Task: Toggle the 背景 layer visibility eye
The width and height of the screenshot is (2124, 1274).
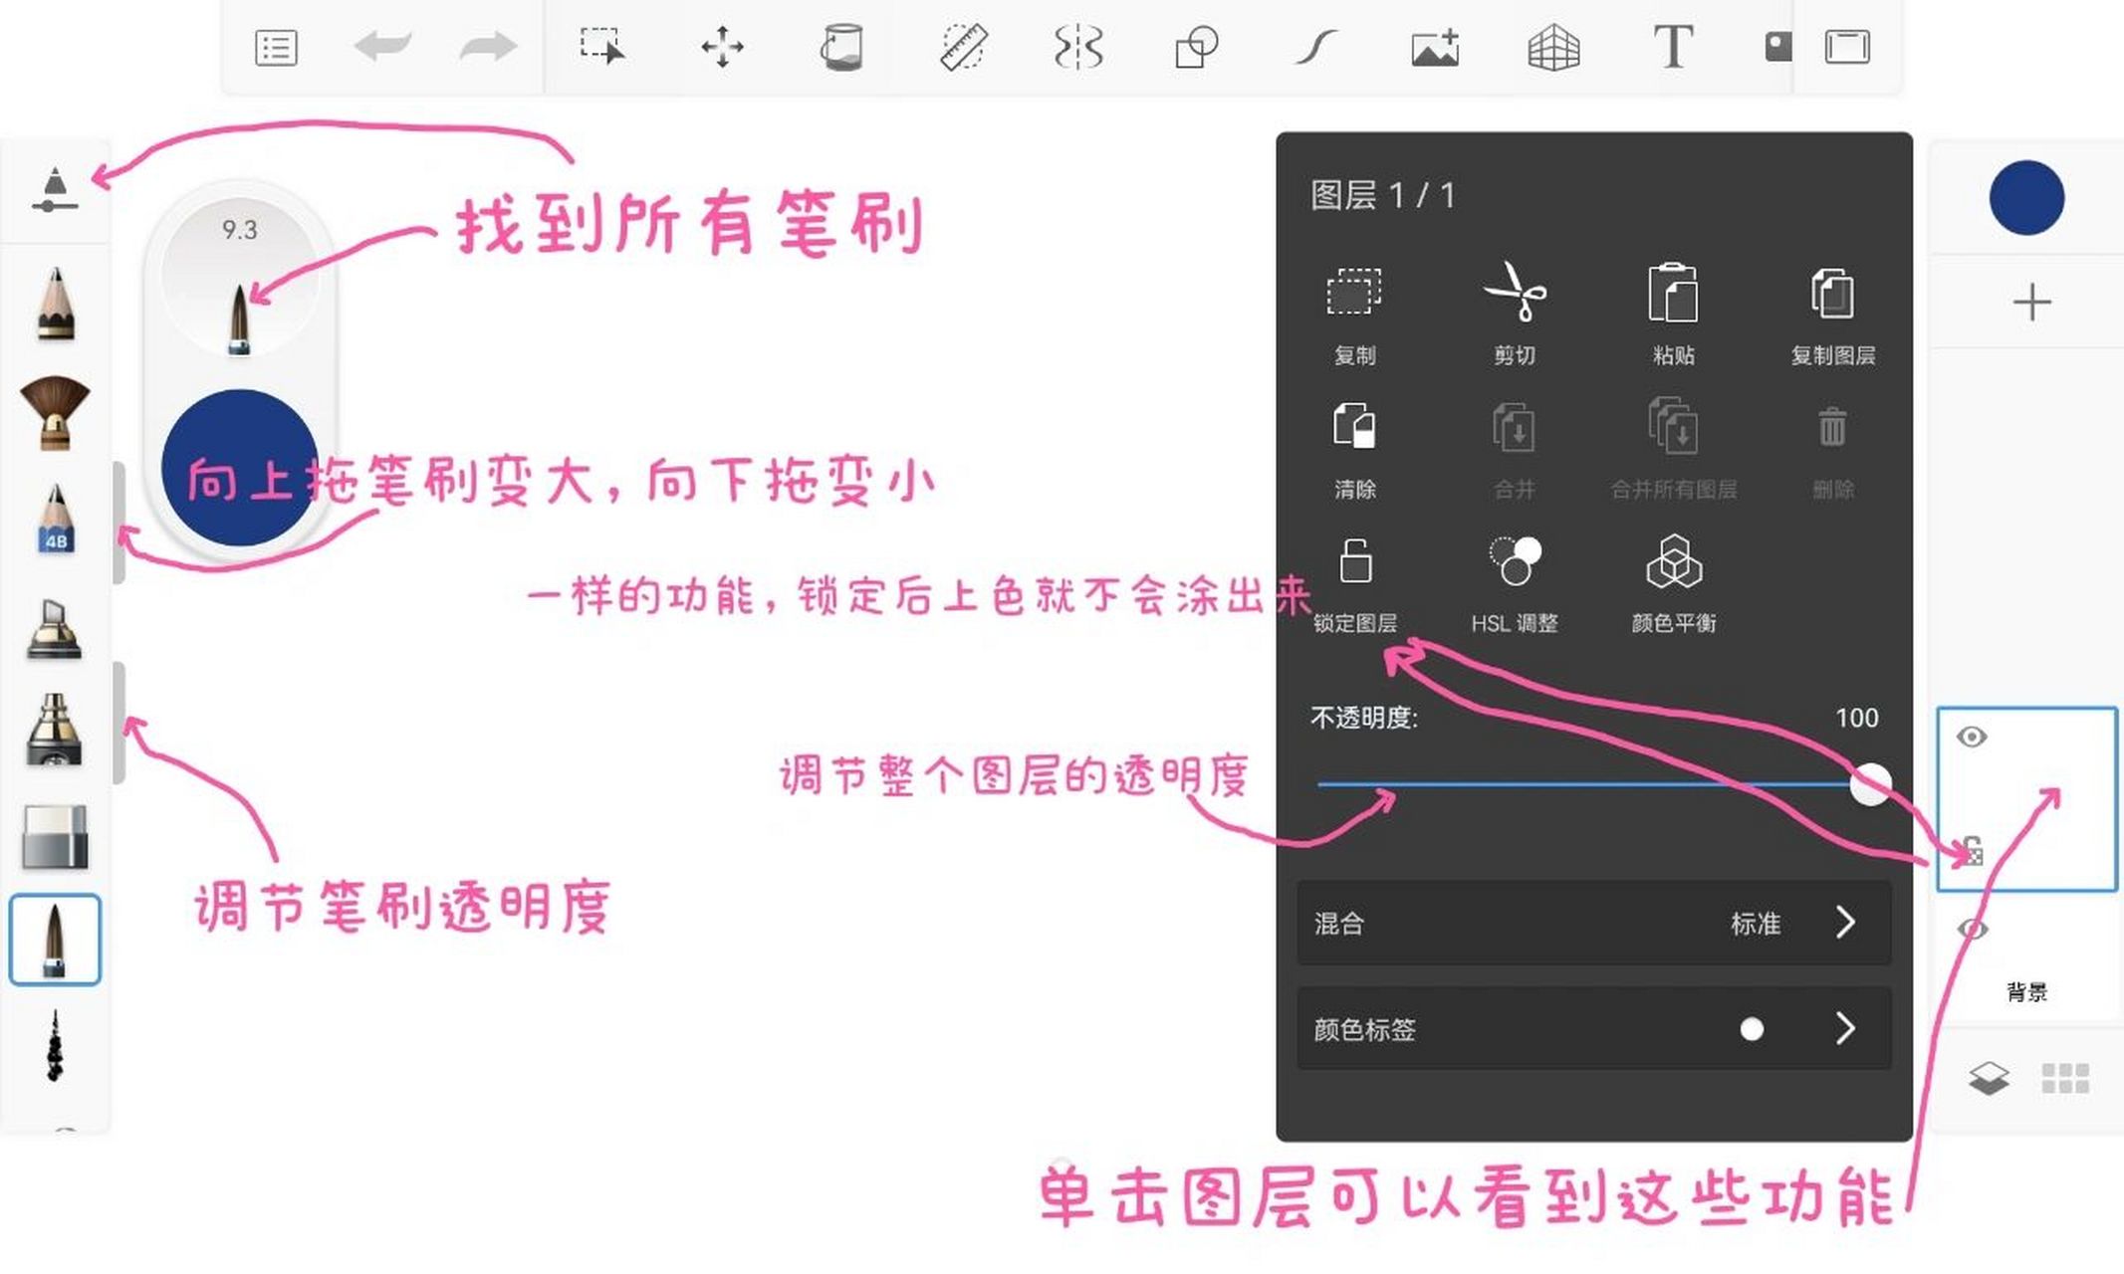Action: [x=1975, y=929]
